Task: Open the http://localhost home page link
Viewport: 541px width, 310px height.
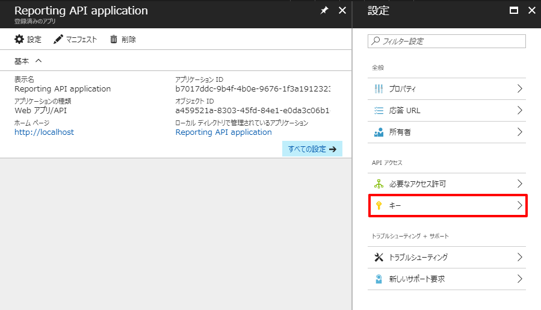Action: pyautogui.click(x=44, y=132)
